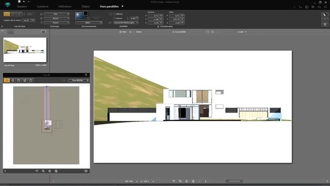The height and width of the screenshot is (186, 330).
Task: Select the highlighted yellow projection type icon
Action: [x=7, y=14]
